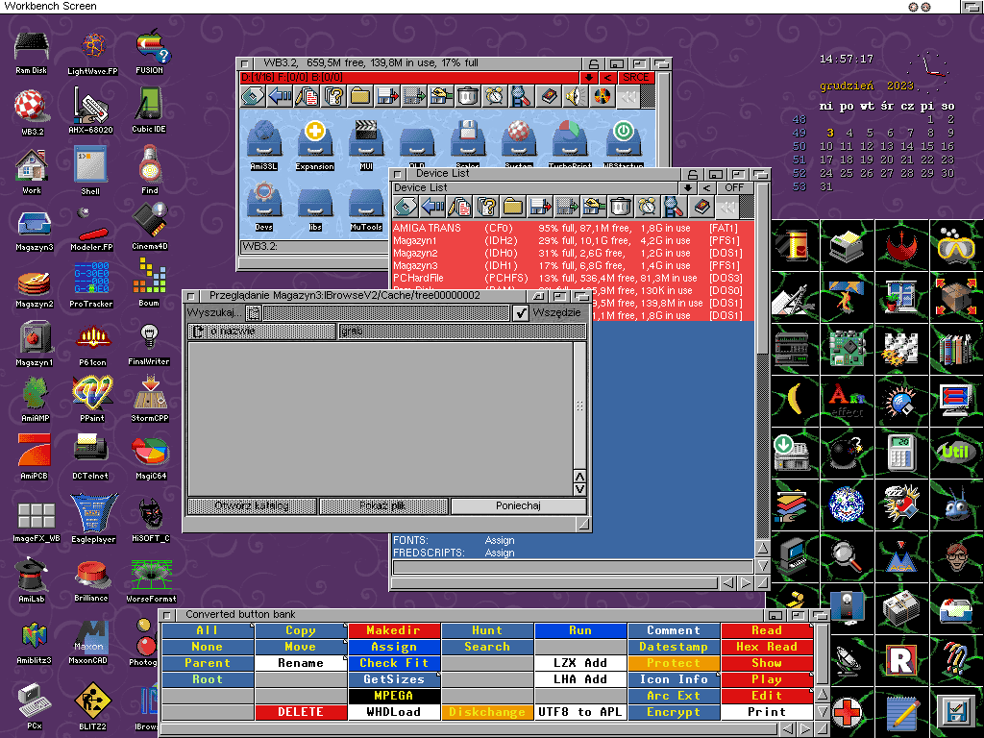Click the UTF8 to APL button

pos(580,712)
